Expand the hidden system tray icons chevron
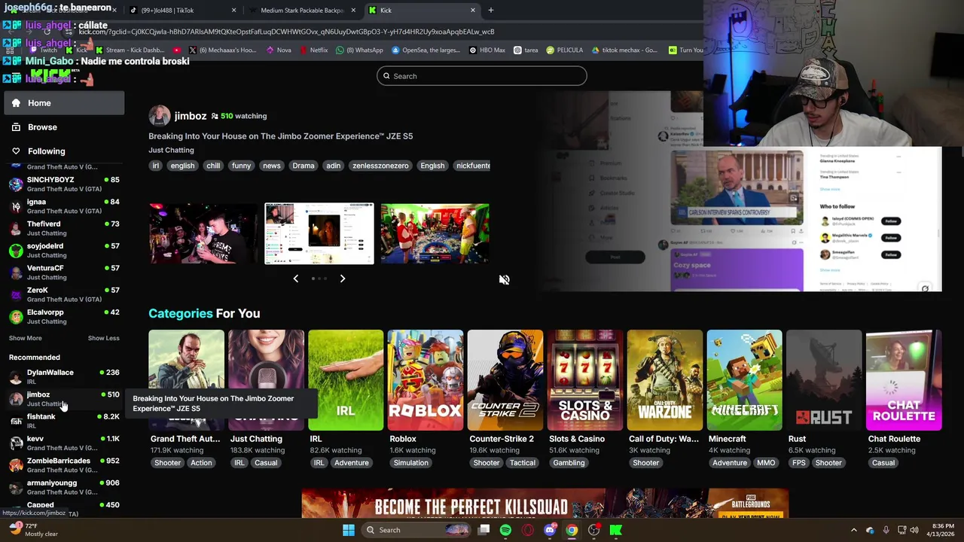The image size is (964, 542). click(853, 530)
